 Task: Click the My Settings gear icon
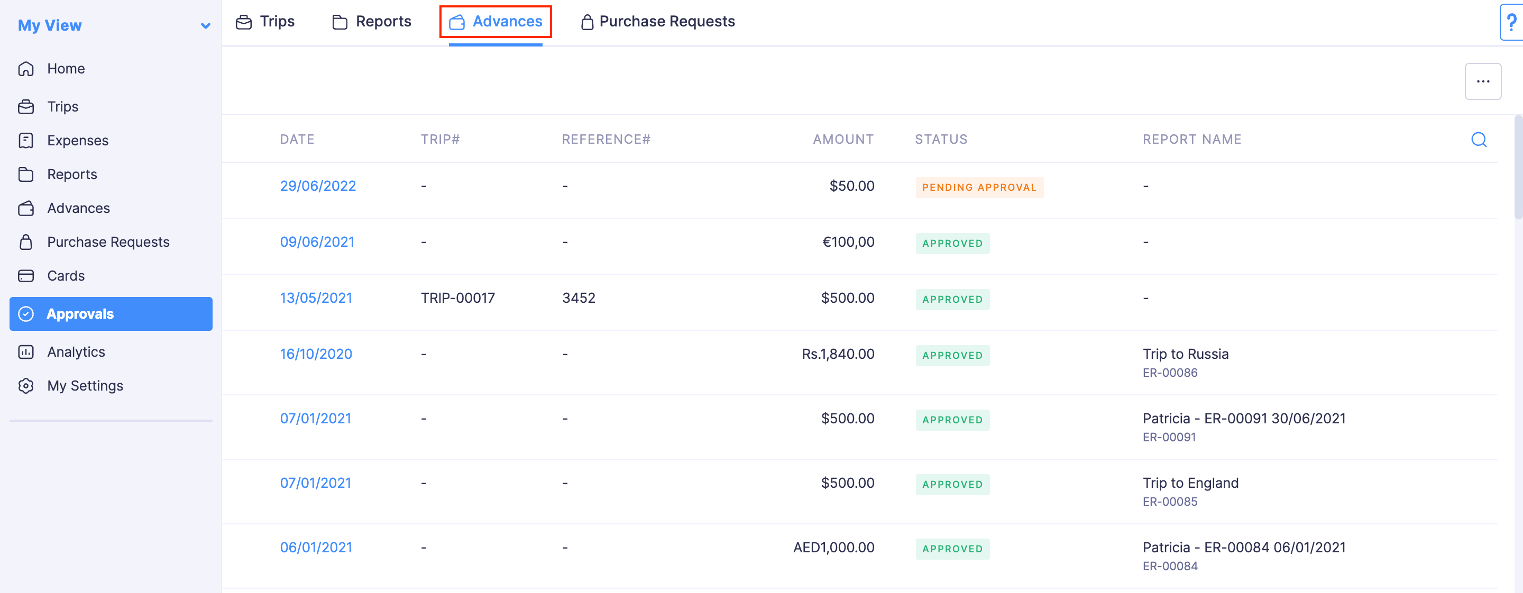tap(26, 386)
